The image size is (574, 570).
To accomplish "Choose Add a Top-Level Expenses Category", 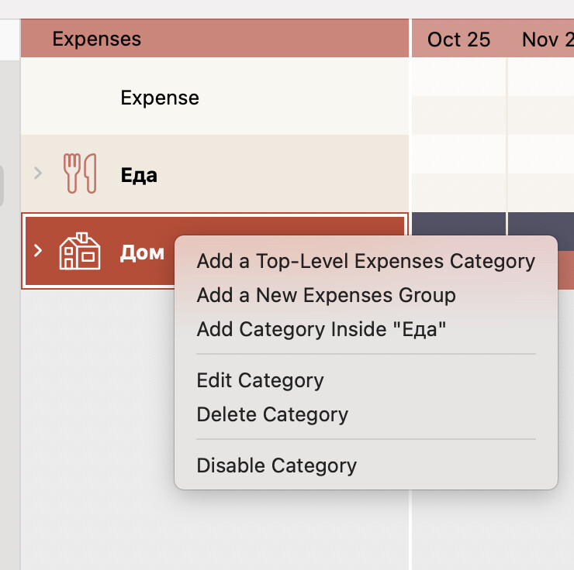I will tap(365, 261).
